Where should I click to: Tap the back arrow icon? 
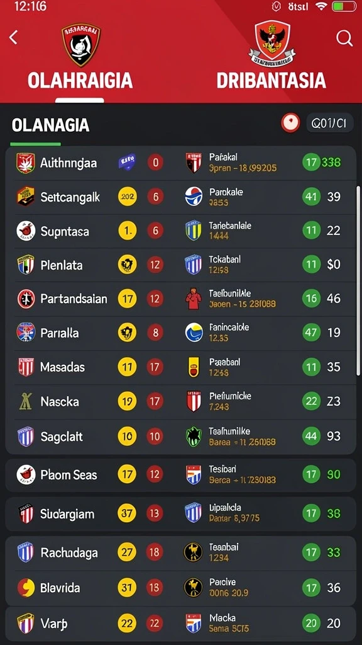(x=13, y=37)
